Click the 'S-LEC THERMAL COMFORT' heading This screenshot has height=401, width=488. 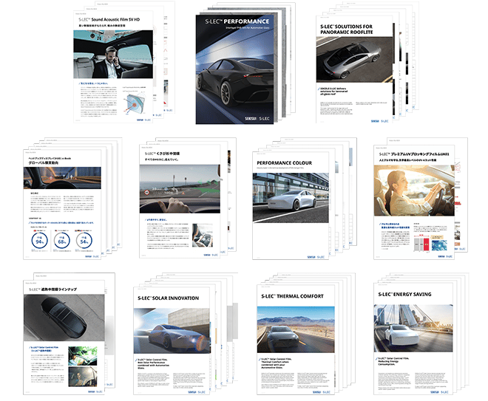(292, 296)
